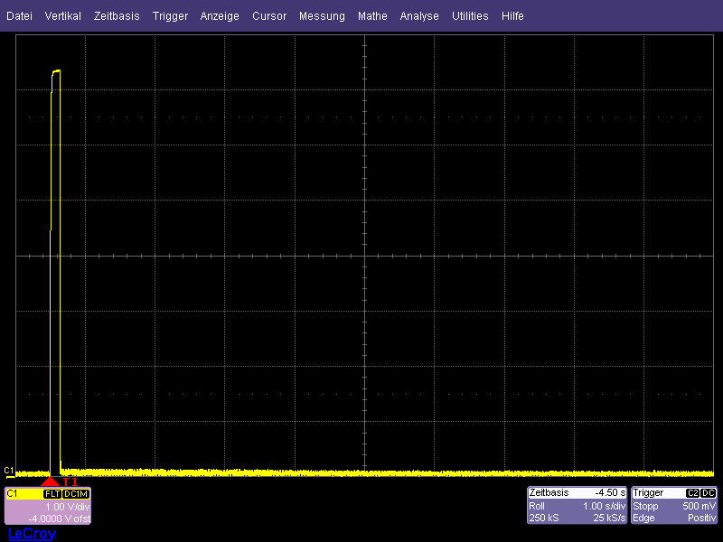The height and width of the screenshot is (542, 723).
Task: Click the C2 trigger source badge
Action: (x=692, y=493)
